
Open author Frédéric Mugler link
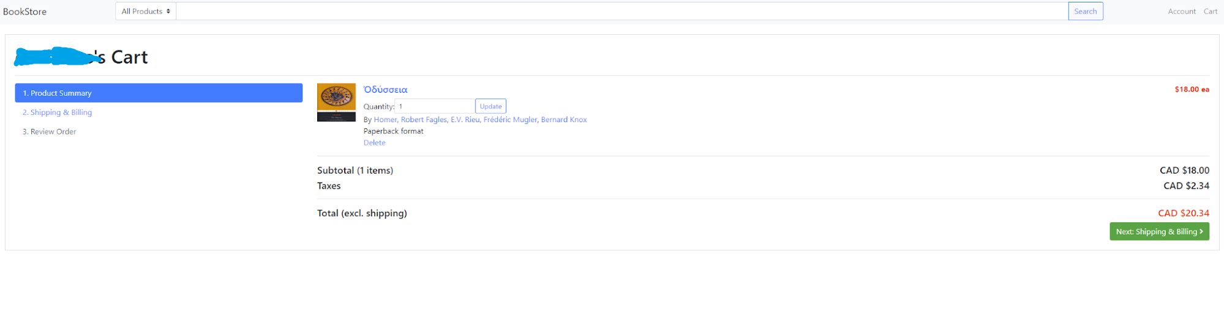pyautogui.click(x=510, y=120)
